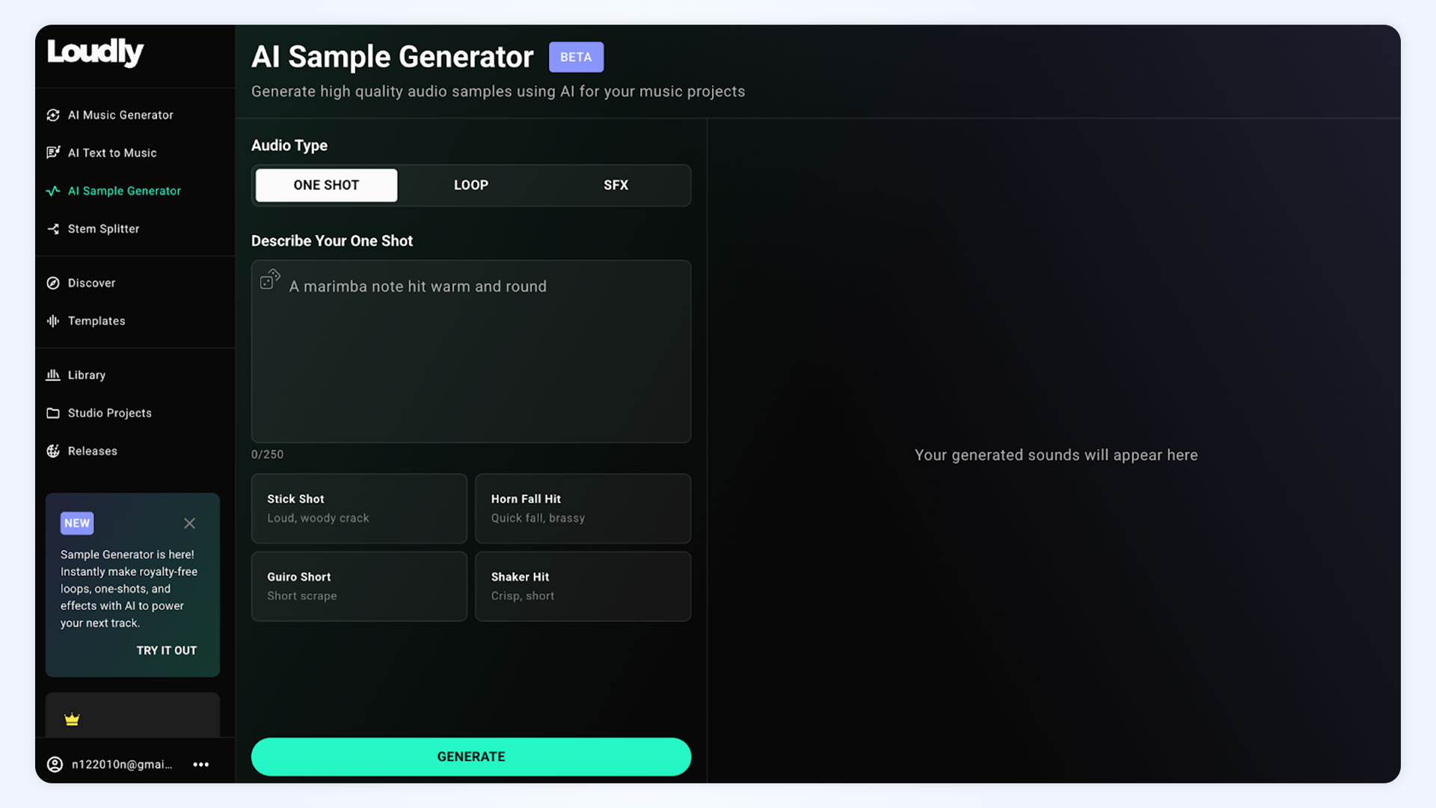This screenshot has height=808, width=1436.
Task: Click the Discover compass icon
Action: click(53, 283)
